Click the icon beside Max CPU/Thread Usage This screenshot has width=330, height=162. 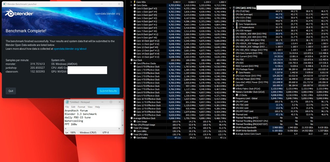(132, 125)
